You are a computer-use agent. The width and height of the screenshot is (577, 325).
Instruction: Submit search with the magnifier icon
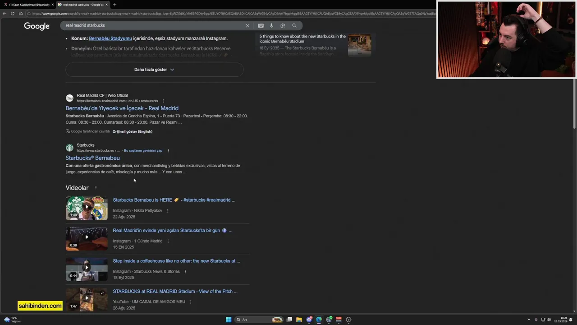click(294, 26)
